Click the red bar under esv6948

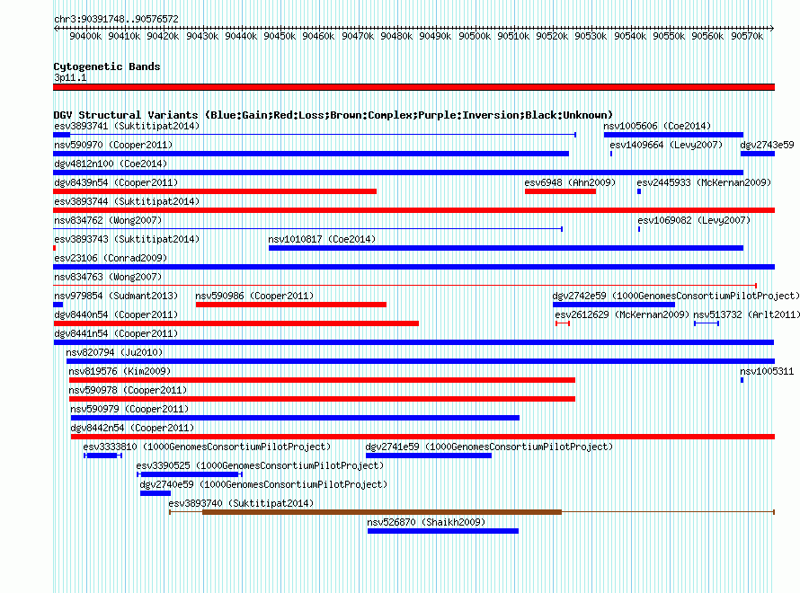[560, 191]
